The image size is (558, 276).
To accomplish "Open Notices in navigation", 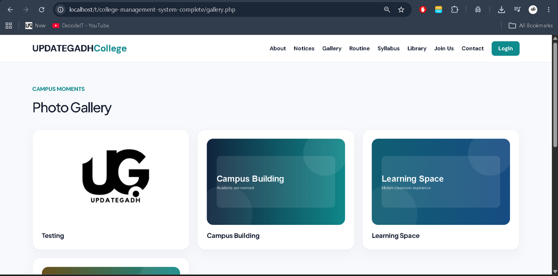I will pyautogui.click(x=304, y=48).
